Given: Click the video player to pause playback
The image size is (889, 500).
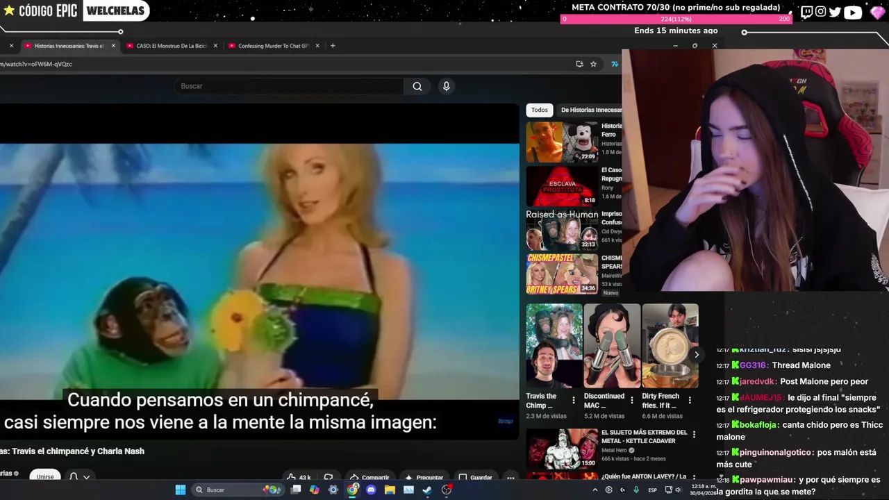Looking at the screenshot, I should (259, 271).
